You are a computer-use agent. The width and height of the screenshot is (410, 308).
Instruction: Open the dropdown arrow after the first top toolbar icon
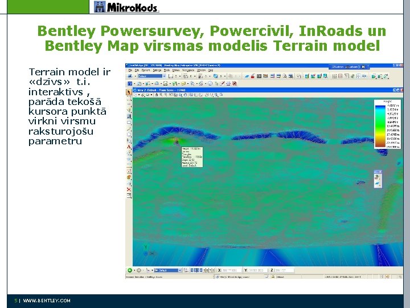[135, 76]
